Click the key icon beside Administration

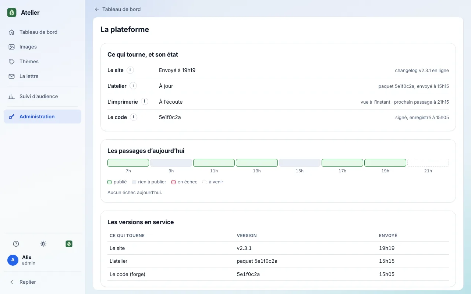coord(12,116)
